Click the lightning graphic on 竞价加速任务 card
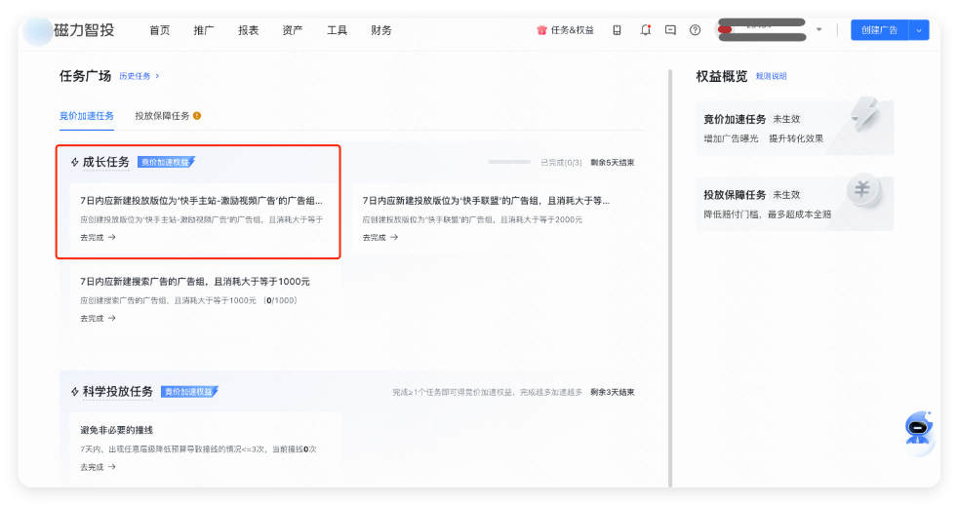 click(864, 114)
